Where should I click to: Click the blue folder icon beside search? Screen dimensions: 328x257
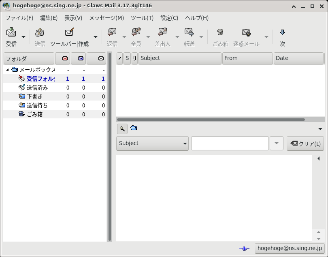click(x=134, y=128)
